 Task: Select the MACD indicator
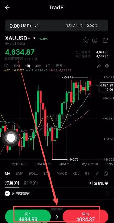[x=62, y=173]
